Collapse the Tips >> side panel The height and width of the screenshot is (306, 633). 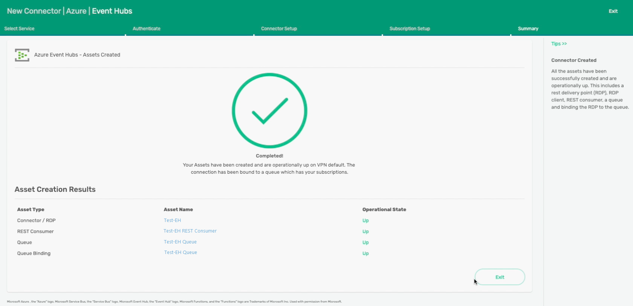pyautogui.click(x=559, y=44)
